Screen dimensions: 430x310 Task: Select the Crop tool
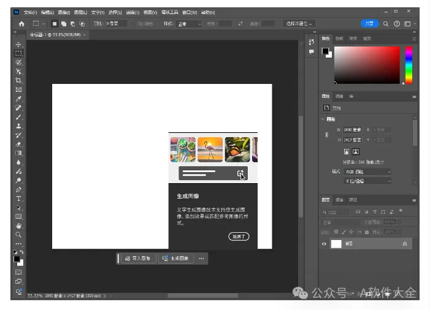(18, 80)
